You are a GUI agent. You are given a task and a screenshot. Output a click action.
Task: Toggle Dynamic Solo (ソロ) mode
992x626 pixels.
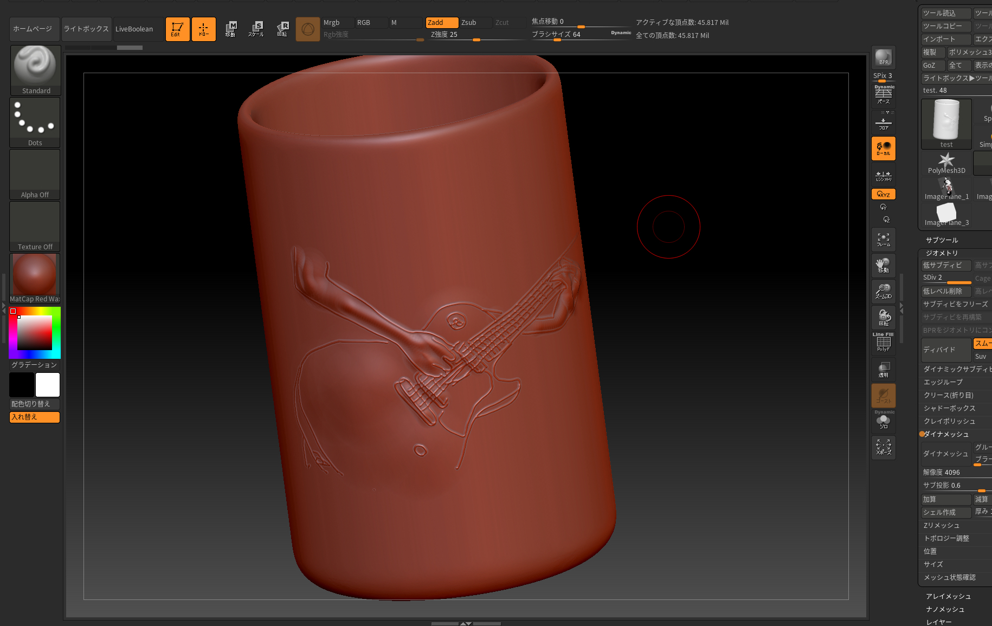coord(884,421)
